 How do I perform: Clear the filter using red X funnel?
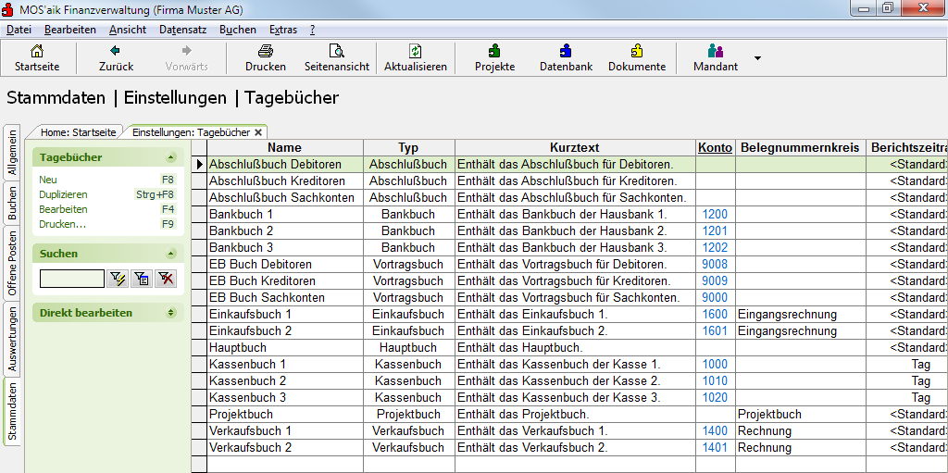(166, 279)
